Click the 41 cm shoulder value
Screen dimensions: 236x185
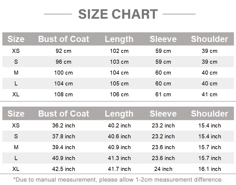tap(209, 95)
